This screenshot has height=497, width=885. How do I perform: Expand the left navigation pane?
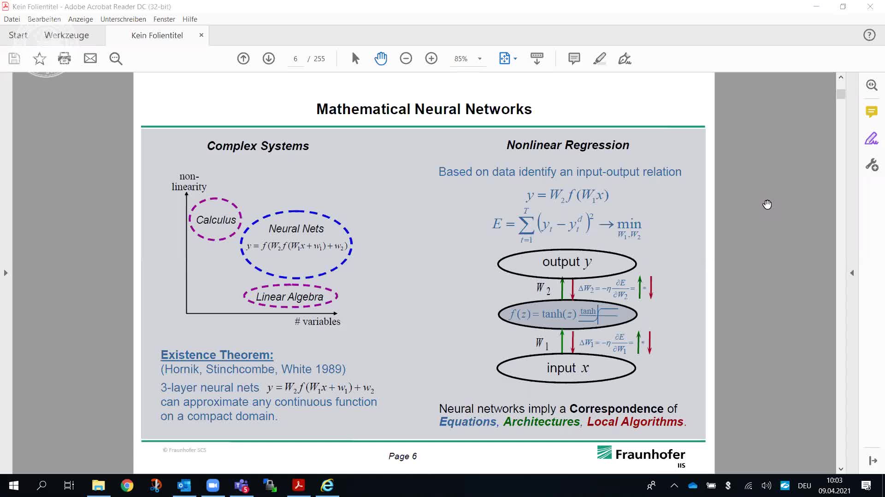6,273
